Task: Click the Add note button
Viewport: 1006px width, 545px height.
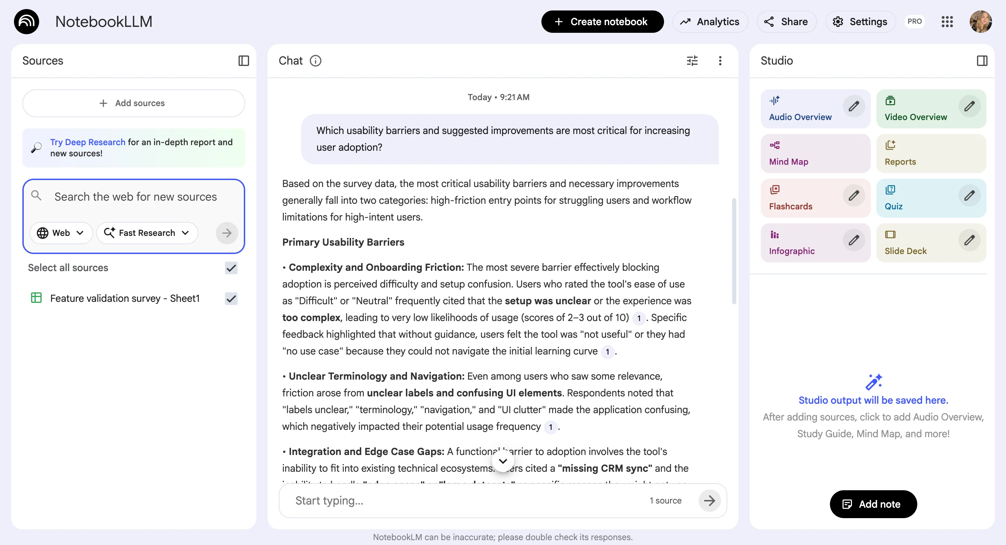Action: [x=873, y=504]
